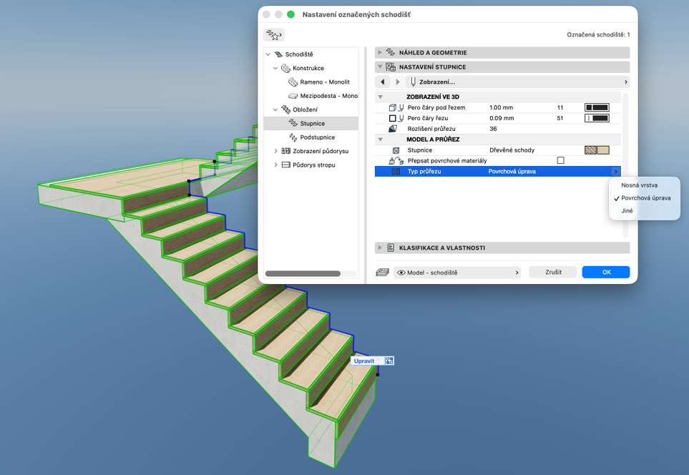Click the Podstupnice riser icon
This screenshot has width=689, height=475.
293,137
